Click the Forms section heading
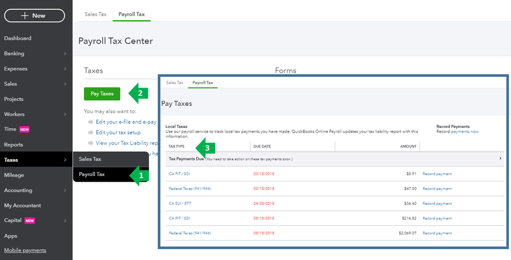This screenshot has height=260, width=511. coord(285,71)
